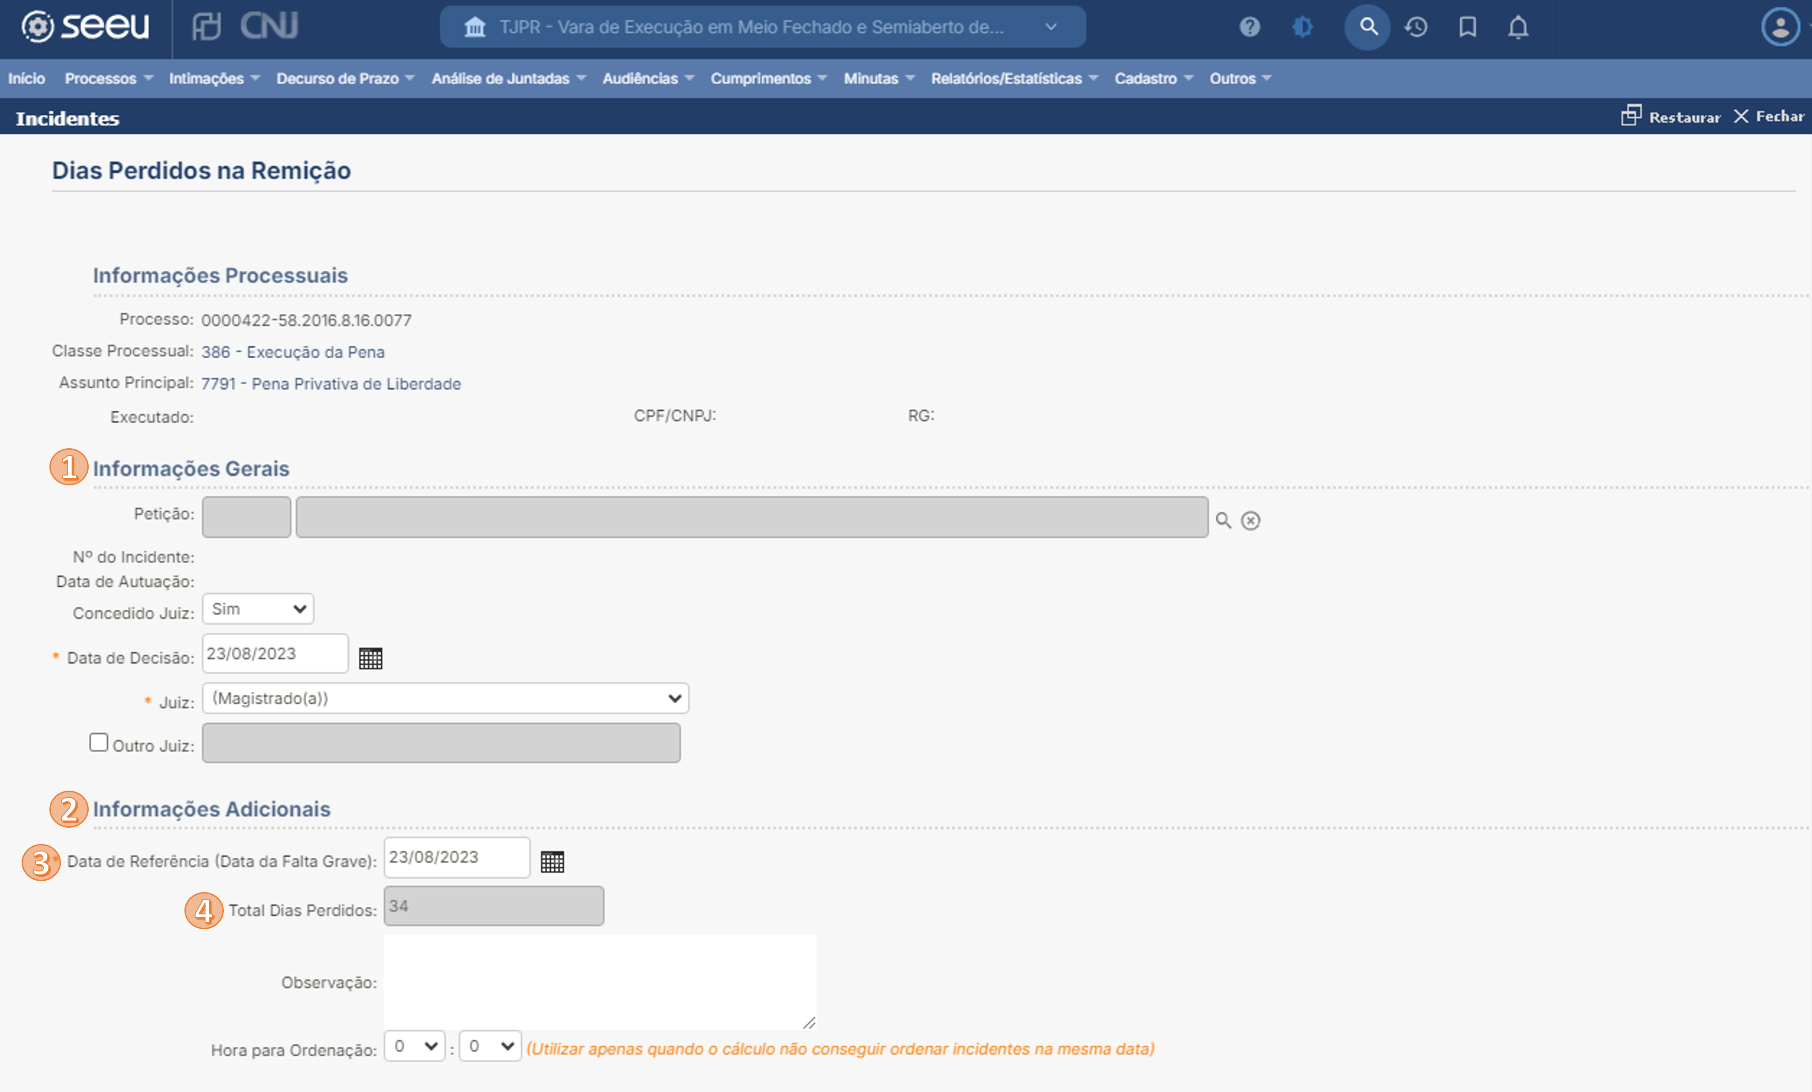Open the notifications bell
Screen dimensions: 1812x1092
click(1519, 27)
